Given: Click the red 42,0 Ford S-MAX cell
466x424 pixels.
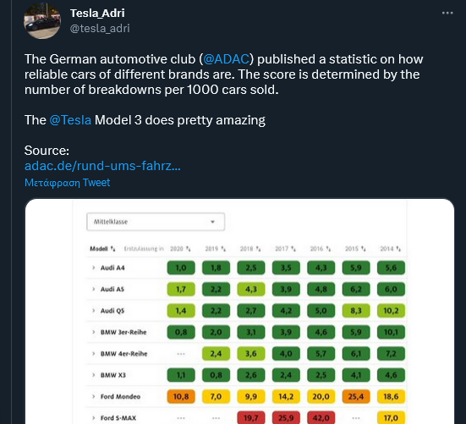Looking at the screenshot, I should 321,418.
